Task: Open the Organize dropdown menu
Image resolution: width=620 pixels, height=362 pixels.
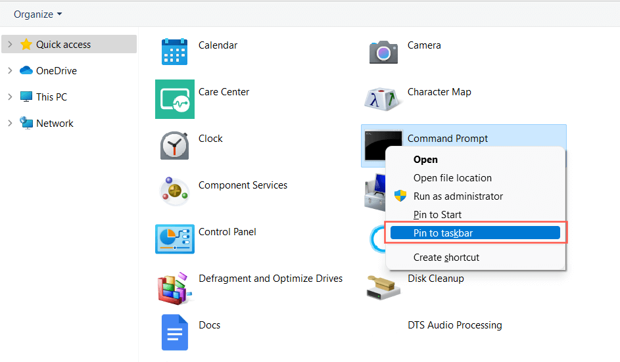Action: tap(38, 14)
